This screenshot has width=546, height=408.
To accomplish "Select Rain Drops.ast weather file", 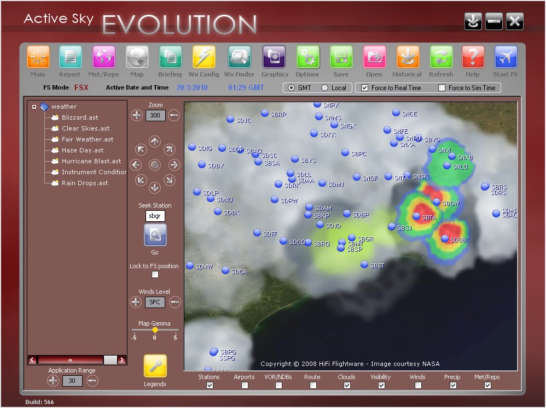I will point(85,183).
